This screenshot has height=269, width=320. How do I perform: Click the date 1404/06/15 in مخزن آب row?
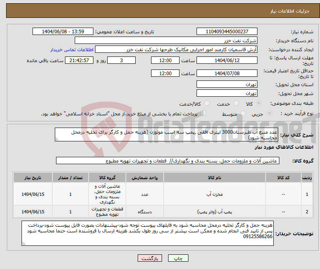click(x=33, y=194)
